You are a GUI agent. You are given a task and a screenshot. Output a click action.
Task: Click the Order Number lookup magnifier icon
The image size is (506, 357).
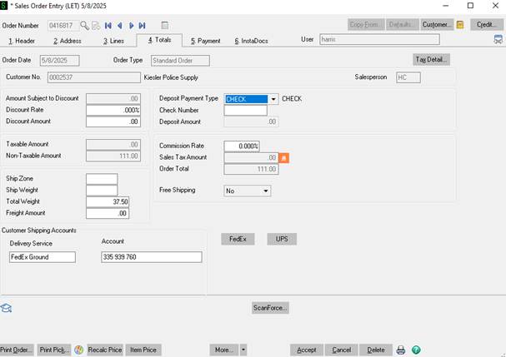point(85,25)
